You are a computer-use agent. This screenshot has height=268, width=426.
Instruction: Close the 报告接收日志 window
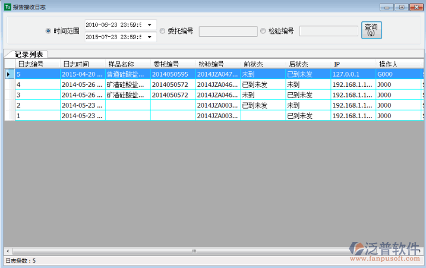[x=415, y=7]
